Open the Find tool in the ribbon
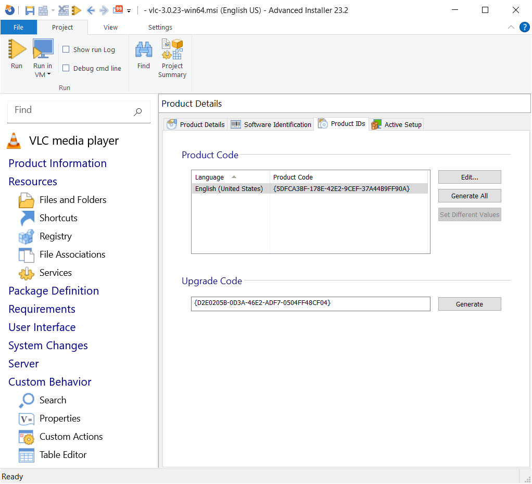The width and height of the screenshot is (532, 484). (143, 56)
